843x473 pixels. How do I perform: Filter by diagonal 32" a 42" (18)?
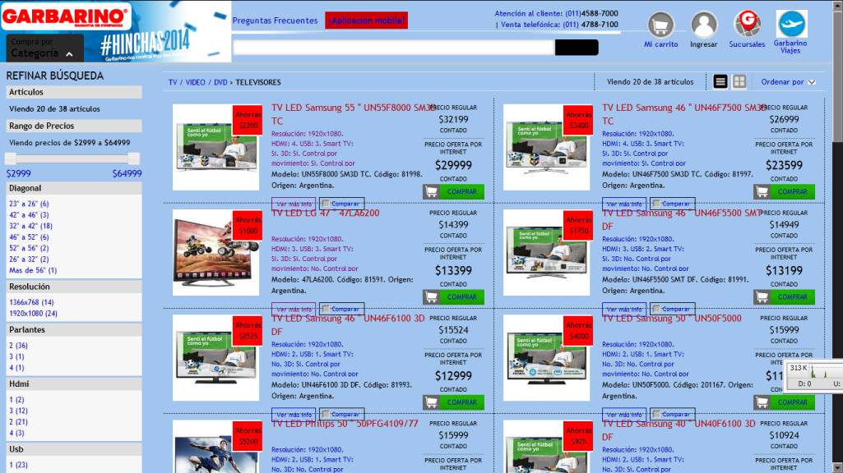(30, 226)
